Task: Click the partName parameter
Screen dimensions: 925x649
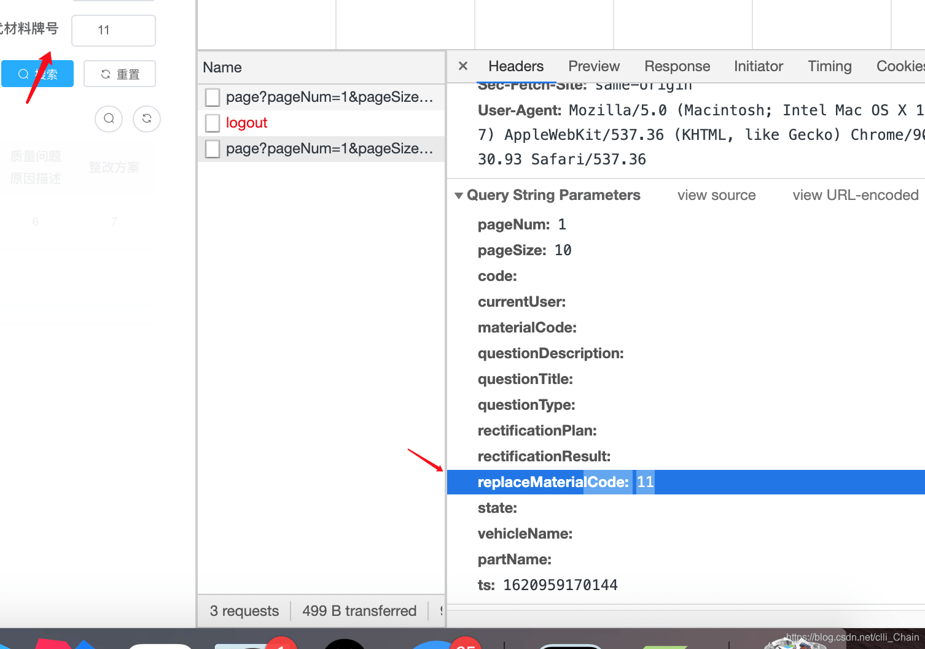Action: coord(515,559)
